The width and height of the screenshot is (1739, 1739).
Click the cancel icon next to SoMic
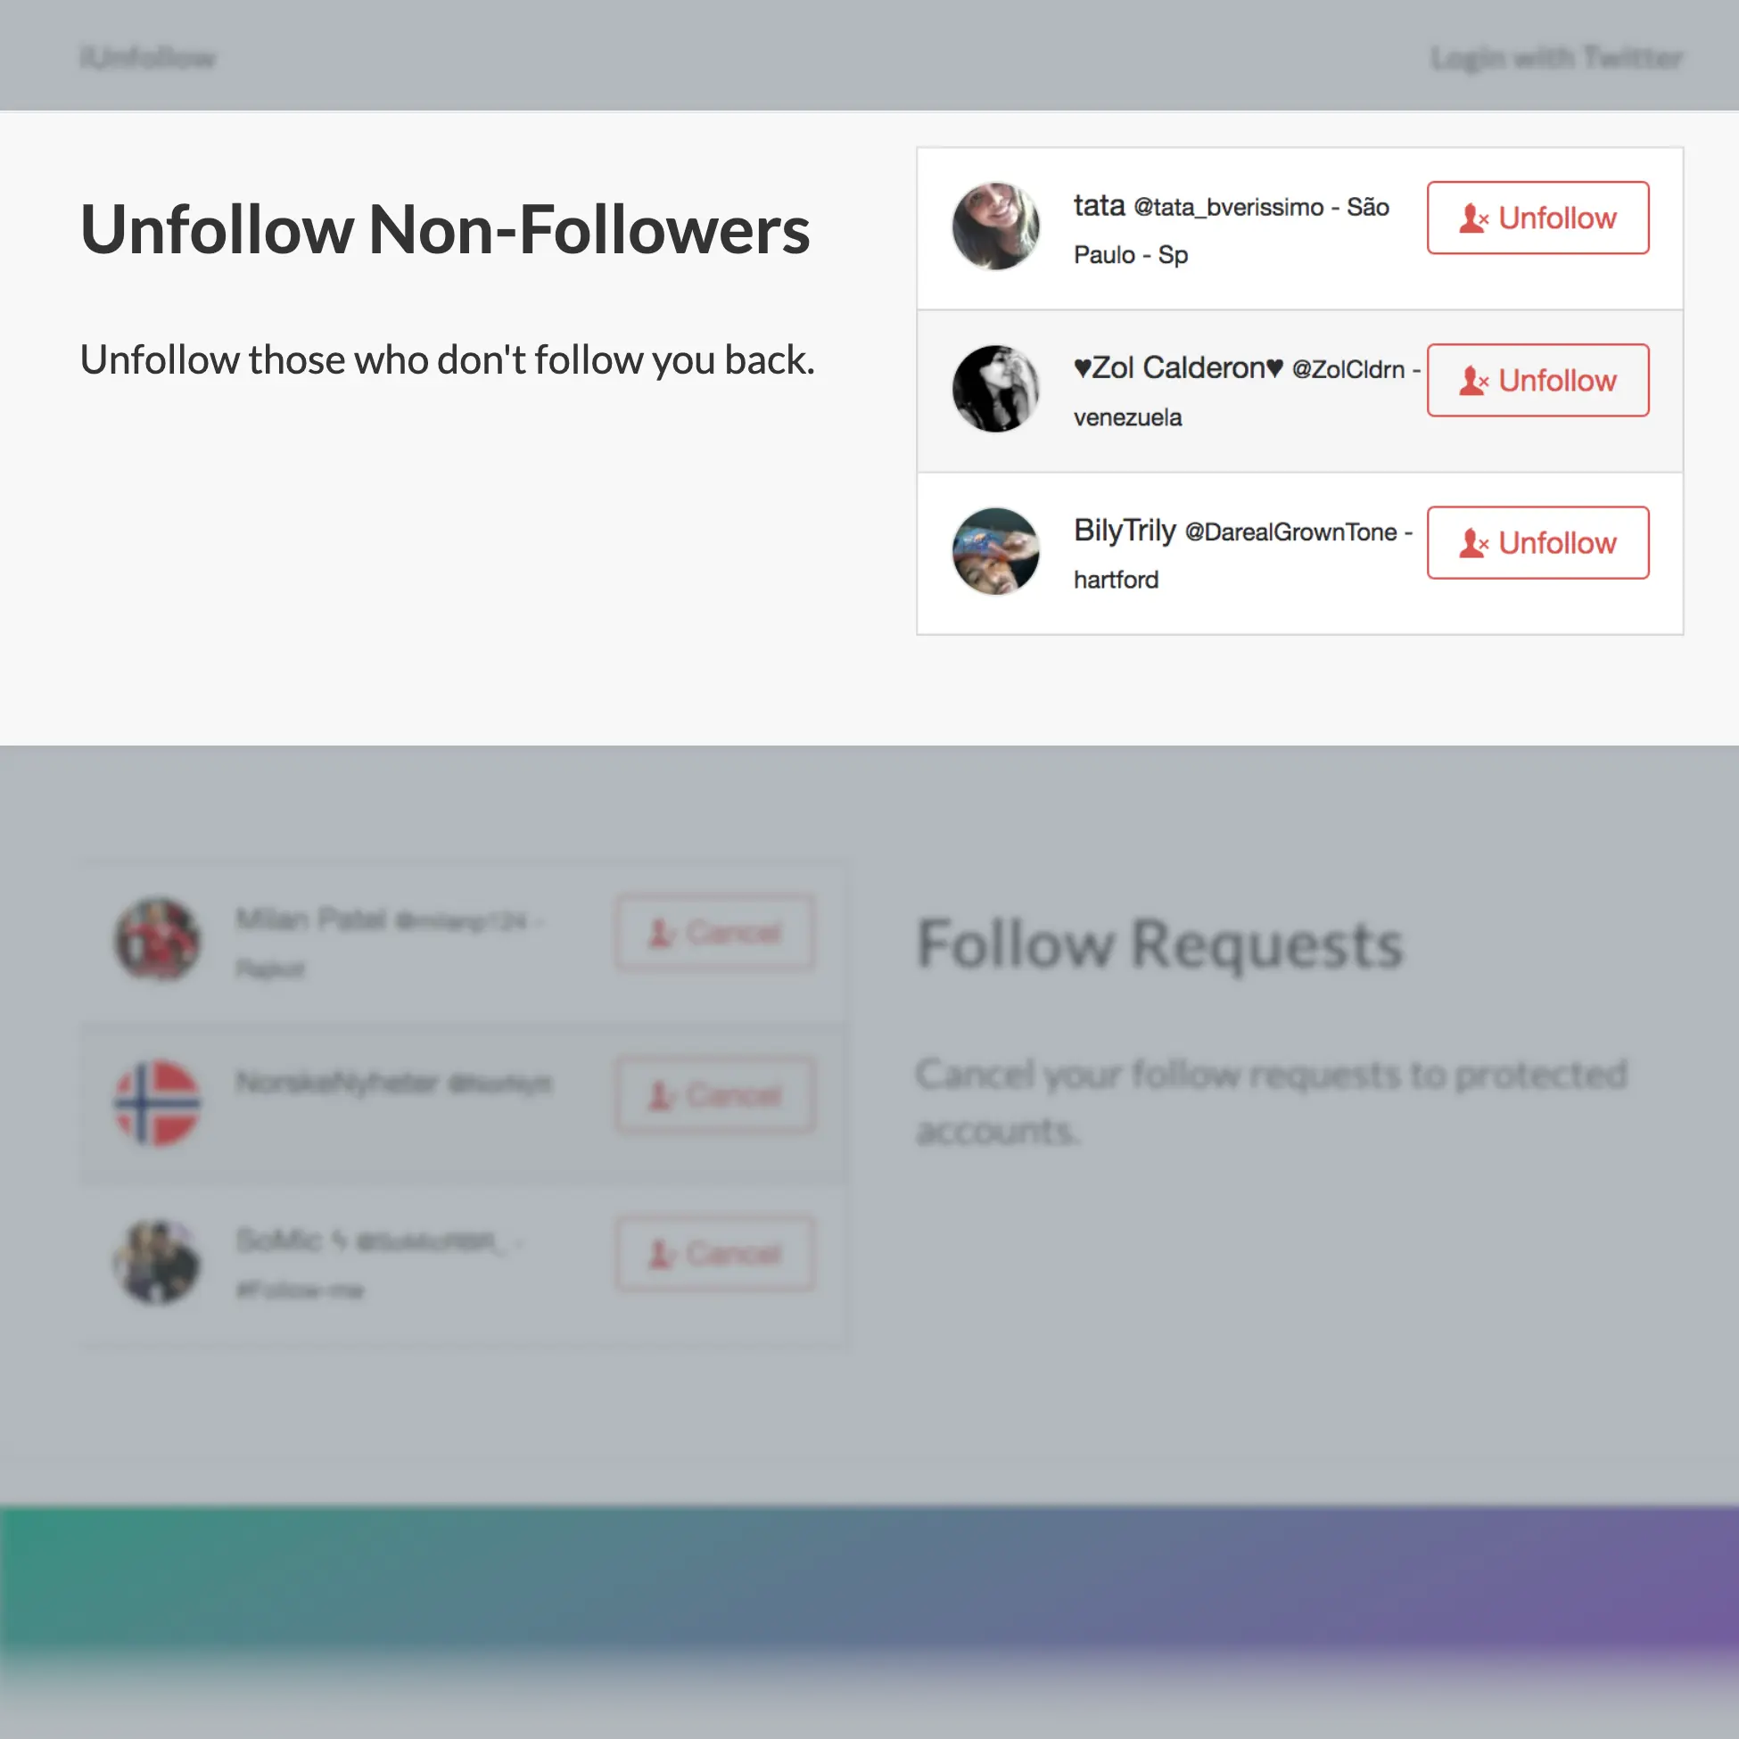663,1254
